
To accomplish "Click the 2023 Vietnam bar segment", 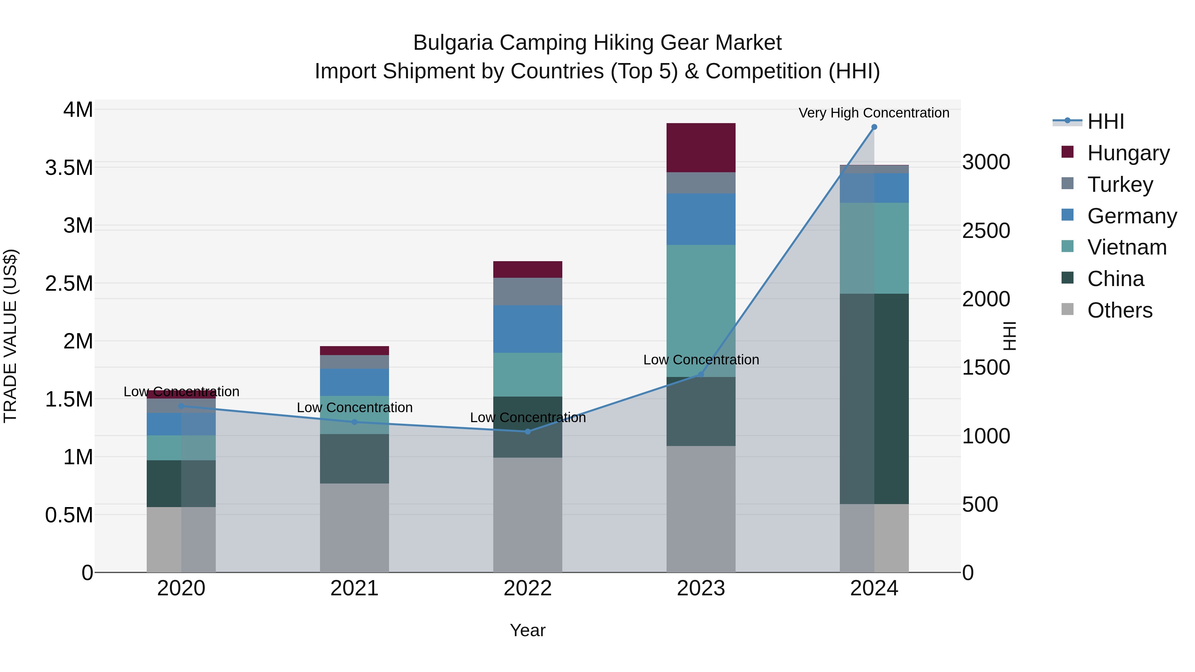I will coord(701,311).
